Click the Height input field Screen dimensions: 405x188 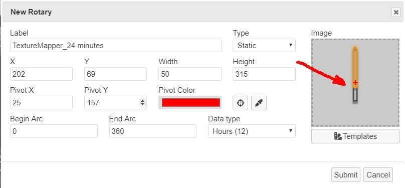(x=264, y=74)
